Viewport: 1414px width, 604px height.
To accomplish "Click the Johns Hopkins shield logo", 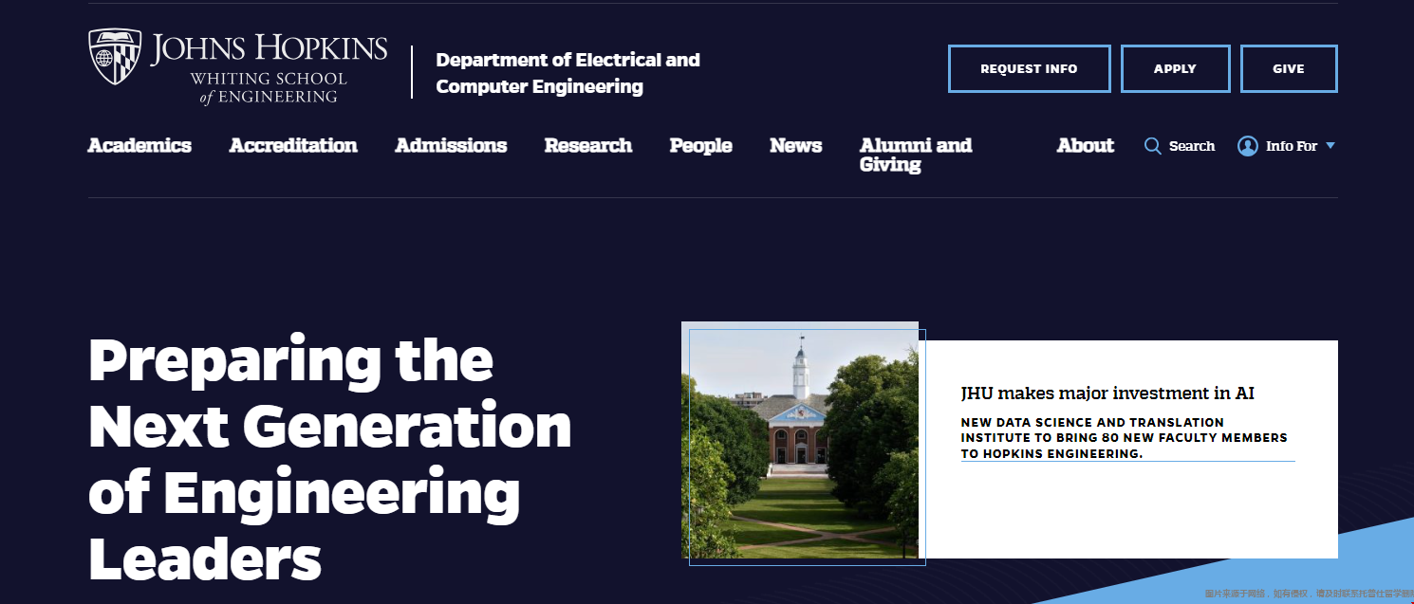I will point(115,57).
